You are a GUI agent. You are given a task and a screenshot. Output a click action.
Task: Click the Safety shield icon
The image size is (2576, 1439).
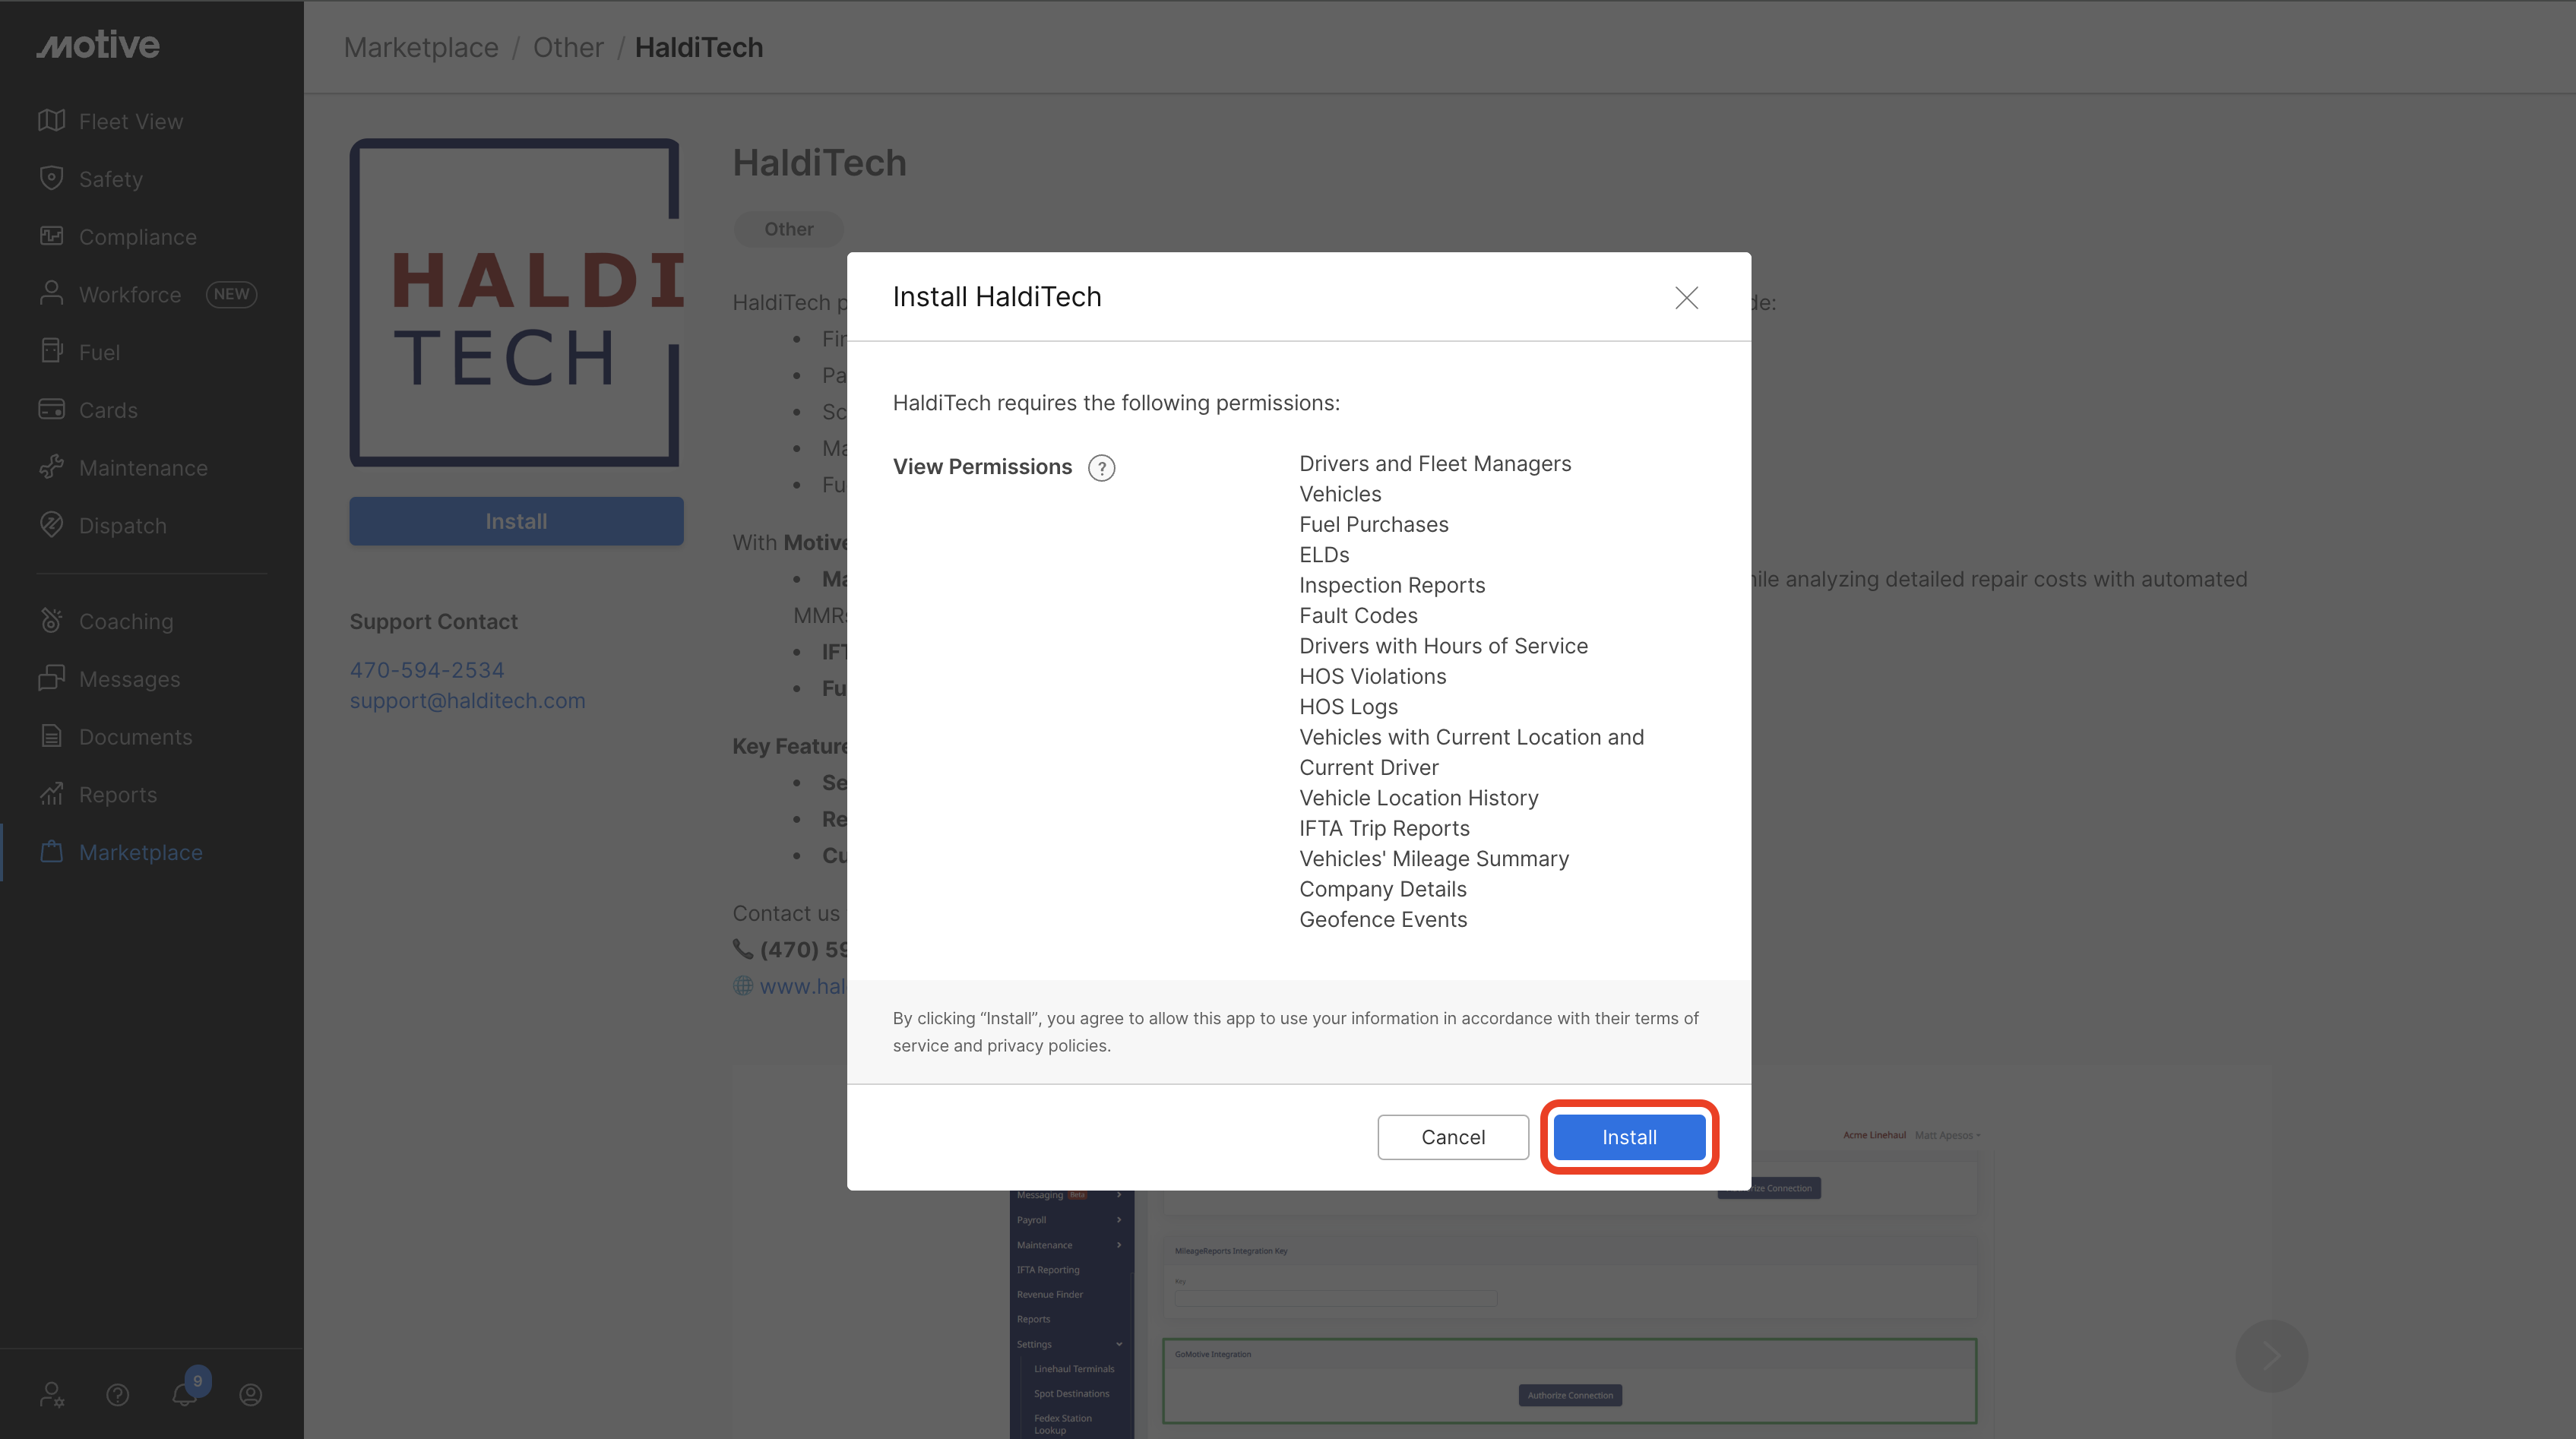pyautogui.click(x=52, y=179)
